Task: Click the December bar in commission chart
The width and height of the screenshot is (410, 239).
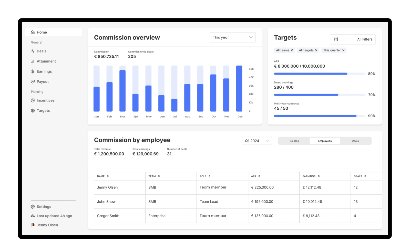Action: point(239,89)
